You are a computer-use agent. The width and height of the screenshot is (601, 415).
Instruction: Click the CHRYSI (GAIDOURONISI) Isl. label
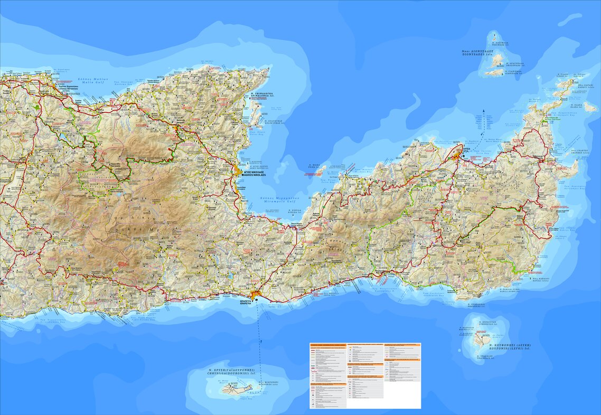point(231,371)
